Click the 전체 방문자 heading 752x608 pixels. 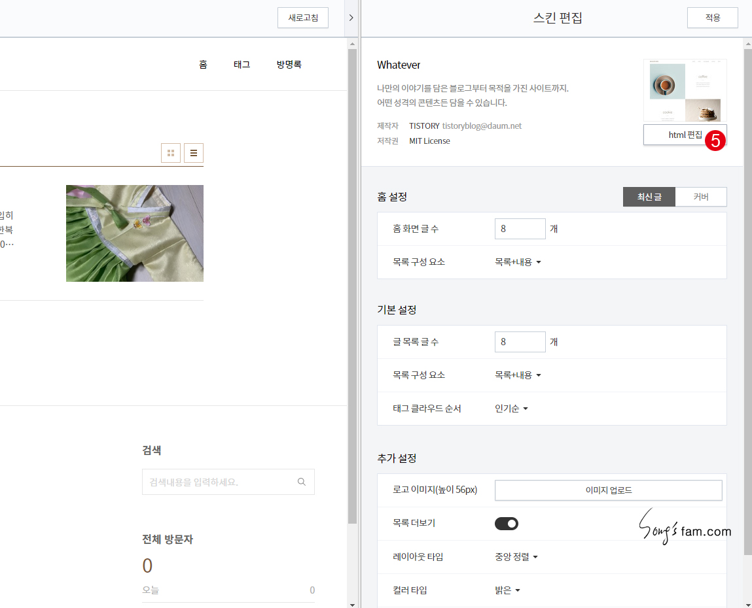pyautogui.click(x=168, y=539)
